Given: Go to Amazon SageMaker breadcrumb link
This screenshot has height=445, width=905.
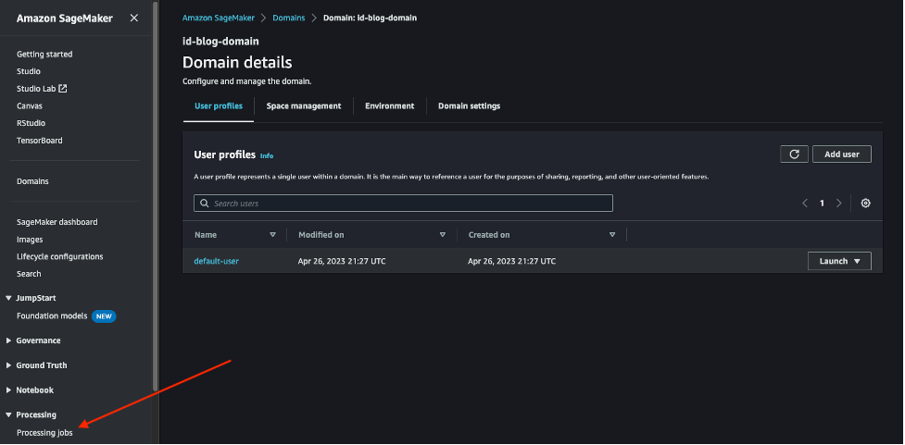Looking at the screenshot, I should pyautogui.click(x=219, y=18).
